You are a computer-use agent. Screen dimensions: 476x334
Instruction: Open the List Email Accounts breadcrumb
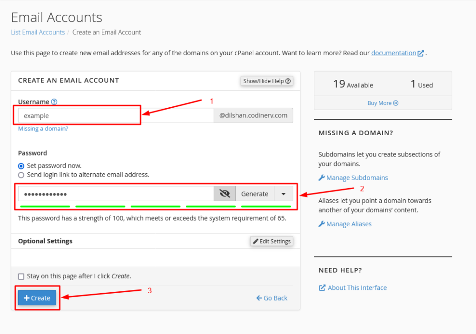[x=38, y=33]
